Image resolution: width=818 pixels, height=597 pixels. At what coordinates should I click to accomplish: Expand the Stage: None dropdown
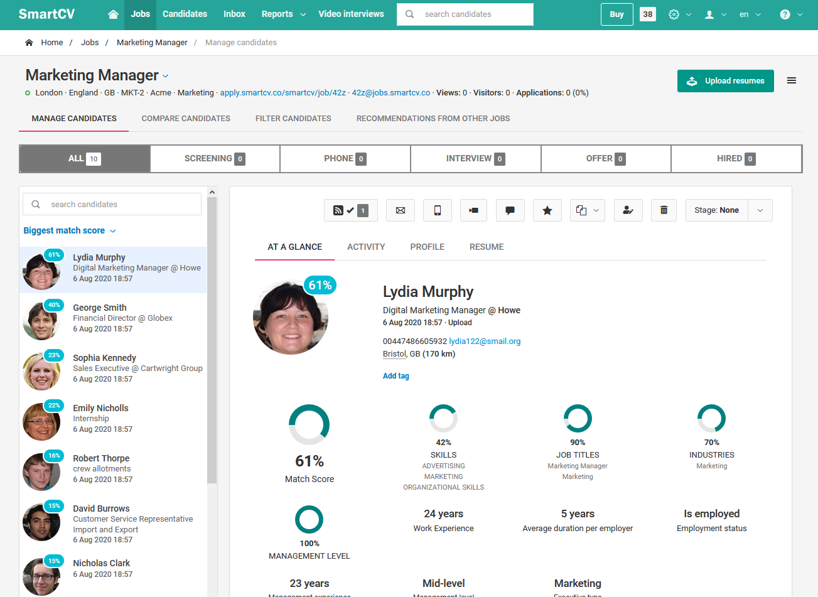click(x=760, y=210)
